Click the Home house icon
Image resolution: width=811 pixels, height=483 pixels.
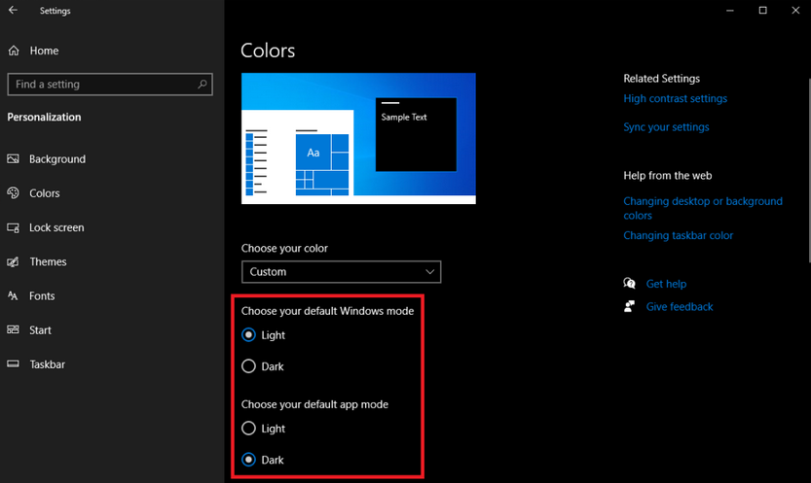pos(14,51)
